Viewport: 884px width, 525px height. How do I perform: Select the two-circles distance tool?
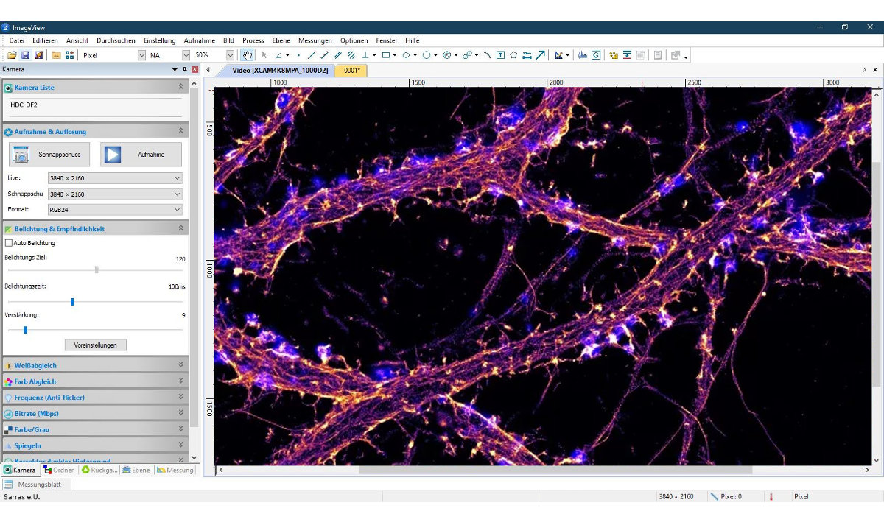point(467,54)
